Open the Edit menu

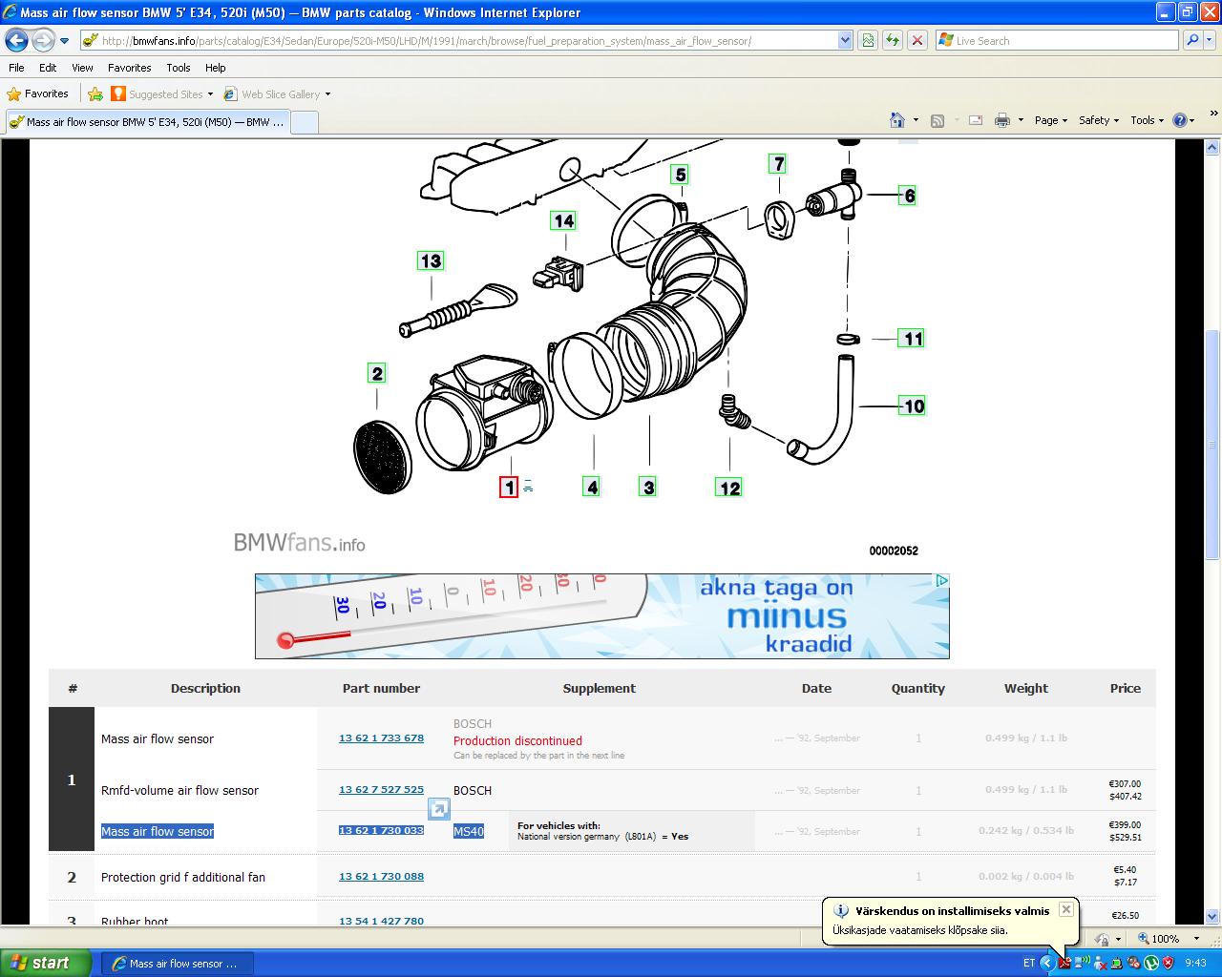click(x=48, y=68)
